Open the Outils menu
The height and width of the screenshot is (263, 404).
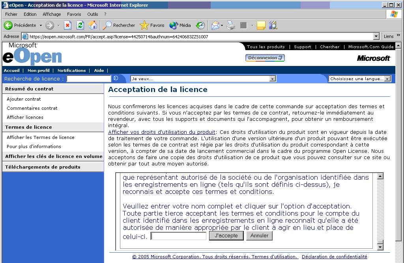pos(92,14)
